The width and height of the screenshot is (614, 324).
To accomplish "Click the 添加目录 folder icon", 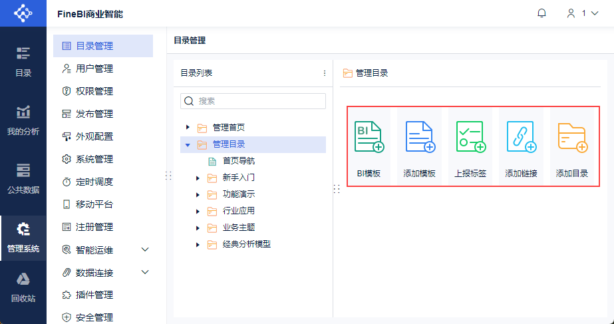I will point(572,138).
